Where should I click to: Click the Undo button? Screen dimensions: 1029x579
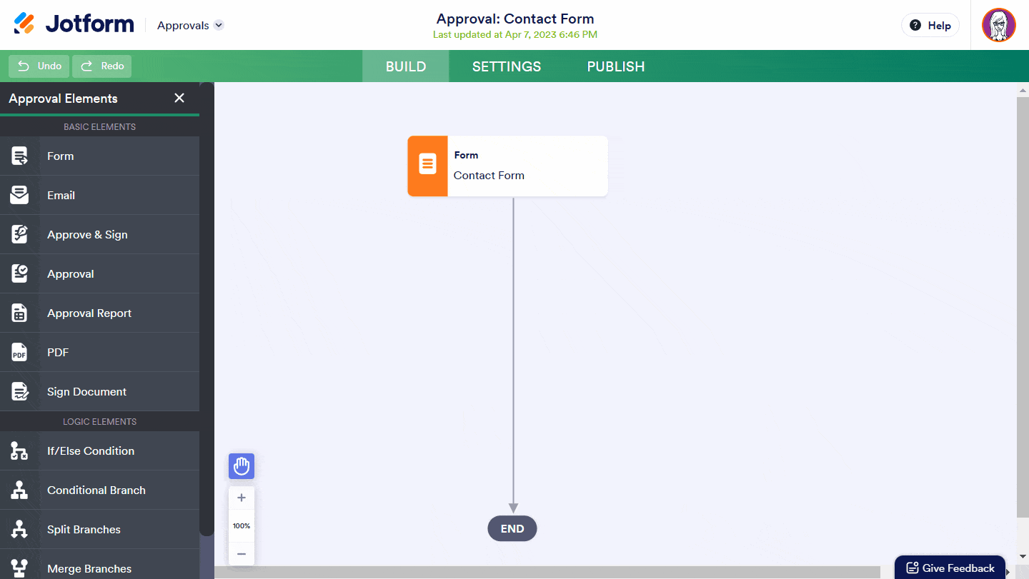tap(39, 66)
